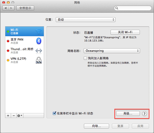Toggle show Wi-Fi status in menu bar
Viewport: 154px width, 133px height.
pyautogui.click(x=54, y=113)
